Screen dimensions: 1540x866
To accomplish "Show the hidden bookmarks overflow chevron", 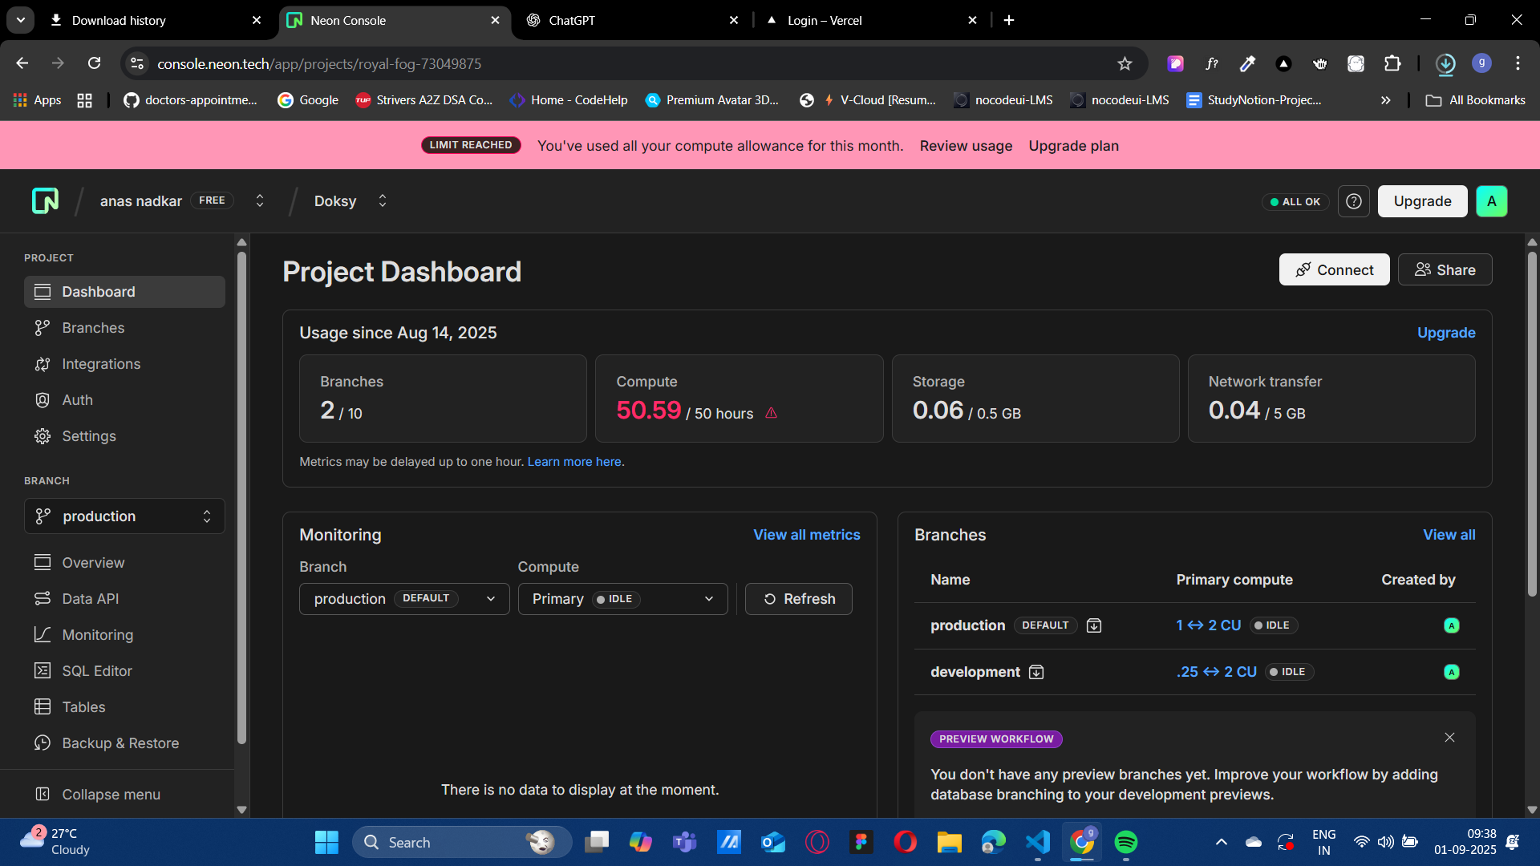I will [x=1385, y=100].
